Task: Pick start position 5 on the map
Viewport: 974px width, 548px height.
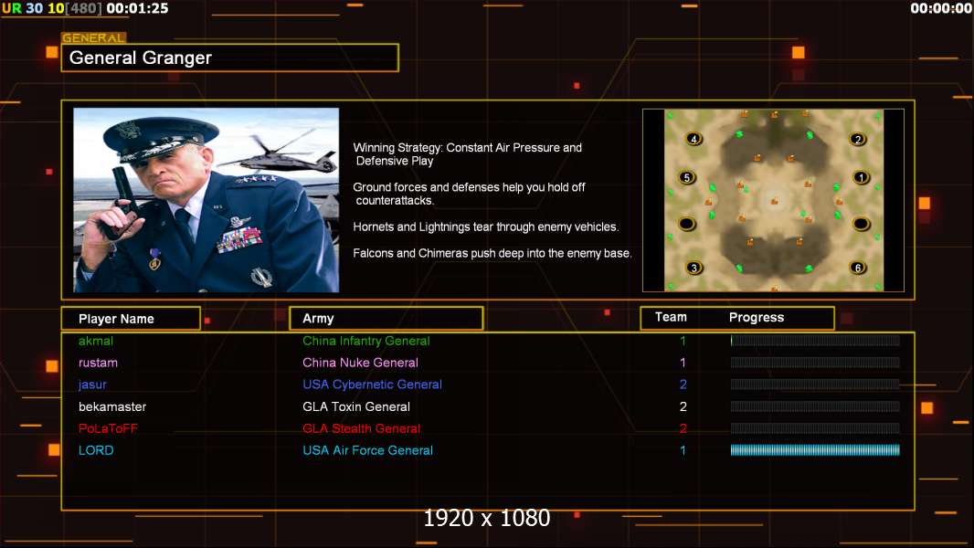Action: tap(687, 177)
